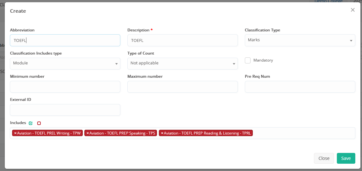Click the deselect-all red icon beside Includes
Viewport: 362px width, 171px height.
39,123
